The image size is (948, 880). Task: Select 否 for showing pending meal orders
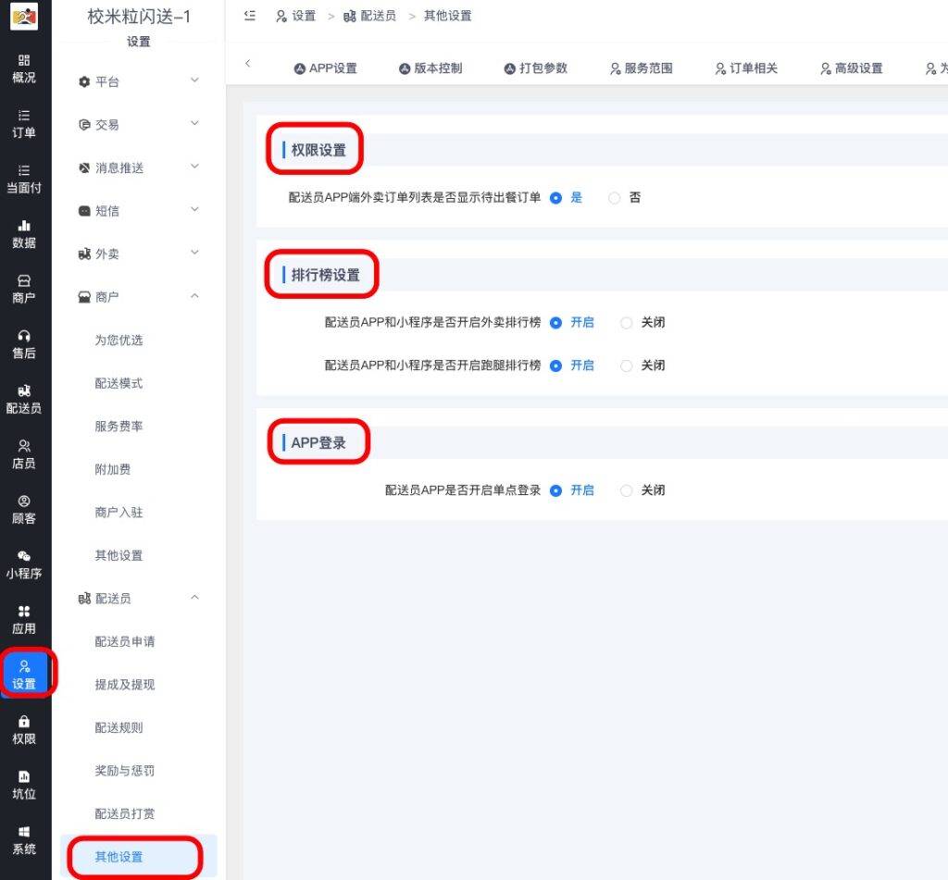615,198
